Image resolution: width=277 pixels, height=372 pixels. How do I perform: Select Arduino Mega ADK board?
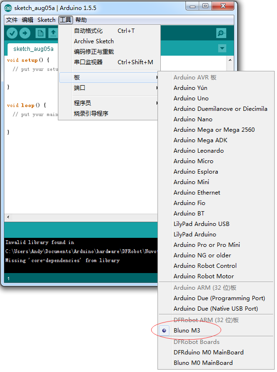pyautogui.click(x=216, y=140)
